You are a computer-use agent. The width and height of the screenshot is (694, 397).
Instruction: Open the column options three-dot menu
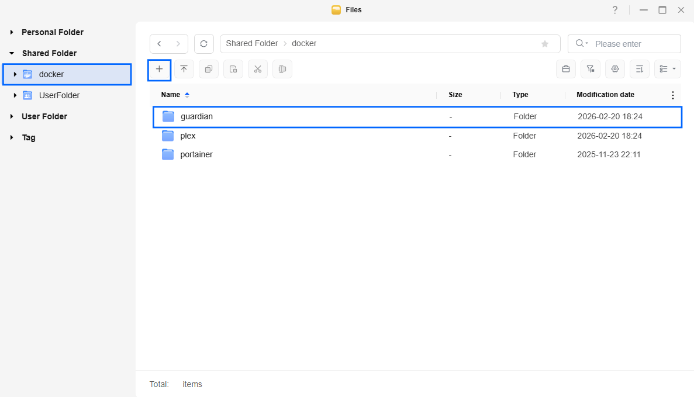[672, 95]
